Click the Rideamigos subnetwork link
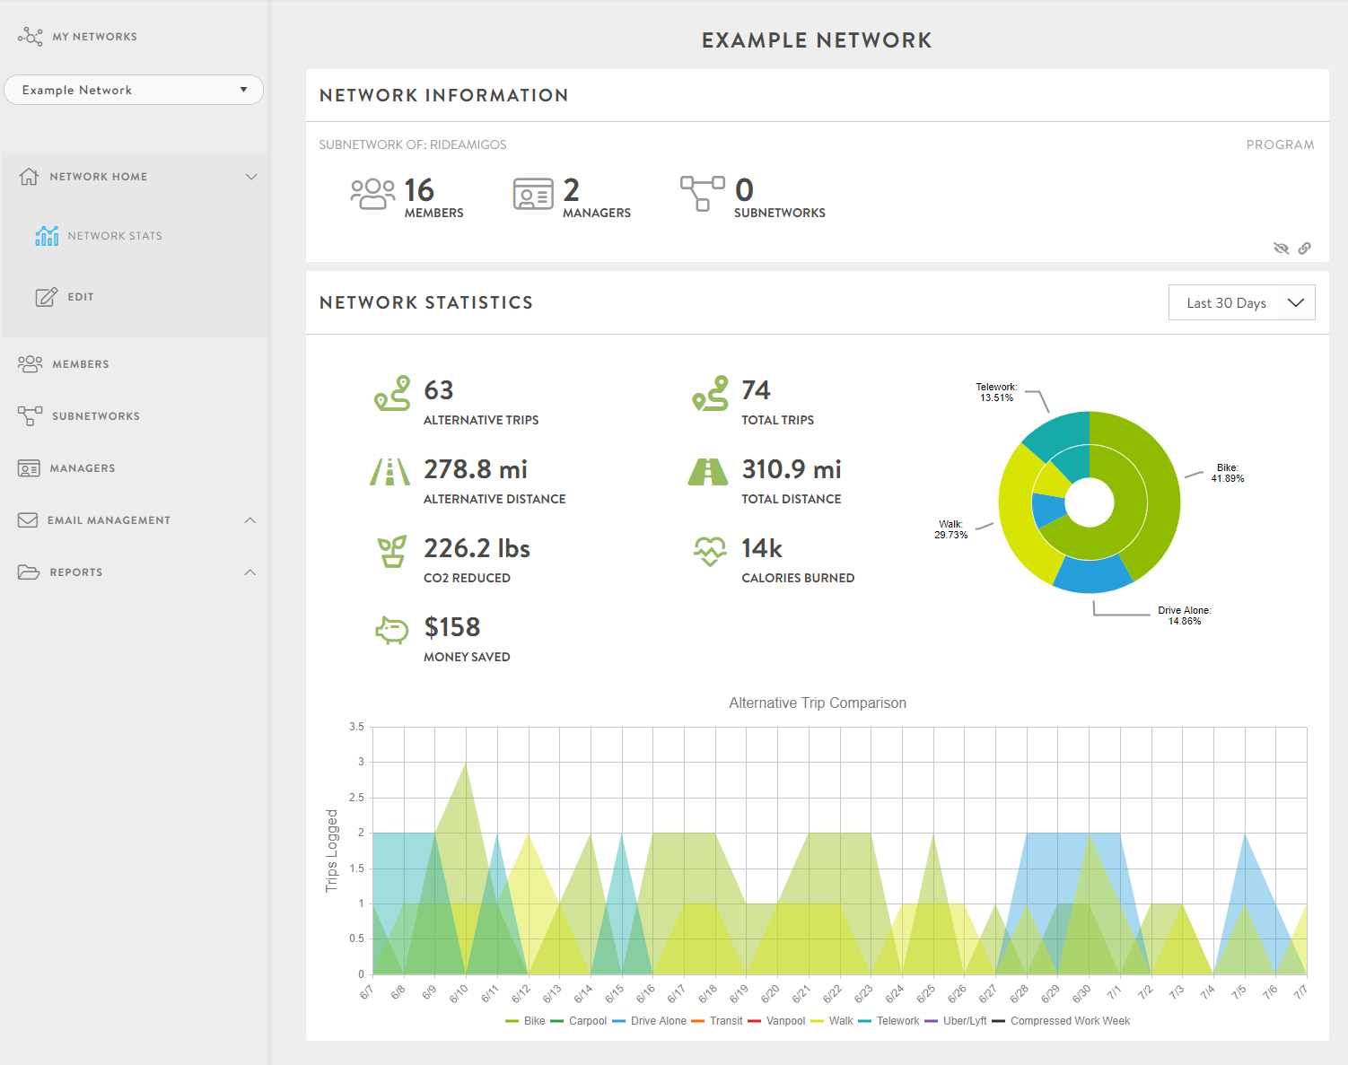This screenshot has height=1065, width=1348. tap(469, 144)
